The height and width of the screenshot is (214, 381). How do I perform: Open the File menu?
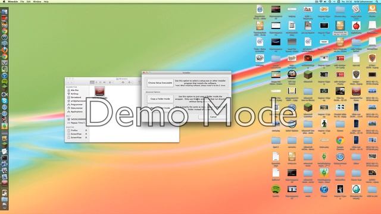(22, 1)
